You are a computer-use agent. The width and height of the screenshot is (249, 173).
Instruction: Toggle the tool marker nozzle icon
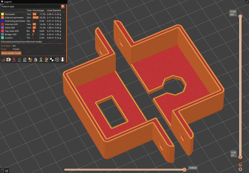point(62,60)
